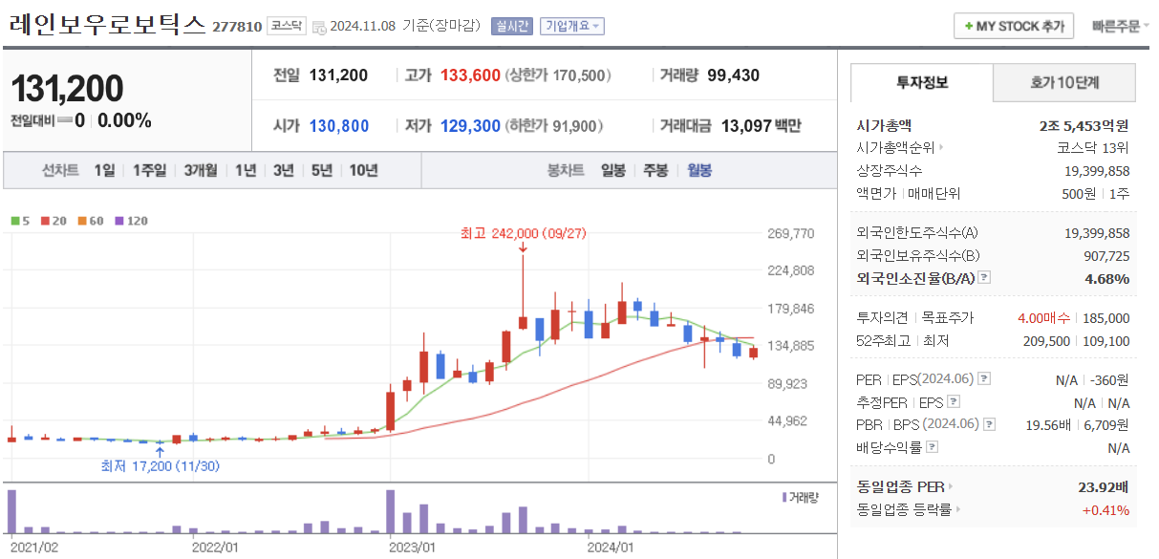This screenshot has height=559, width=1159.
Task: Click the 거래대금 value 13,097 백만
Action: (x=761, y=125)
